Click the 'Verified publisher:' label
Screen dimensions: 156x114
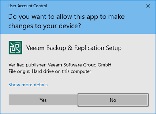tap(28, 65)
